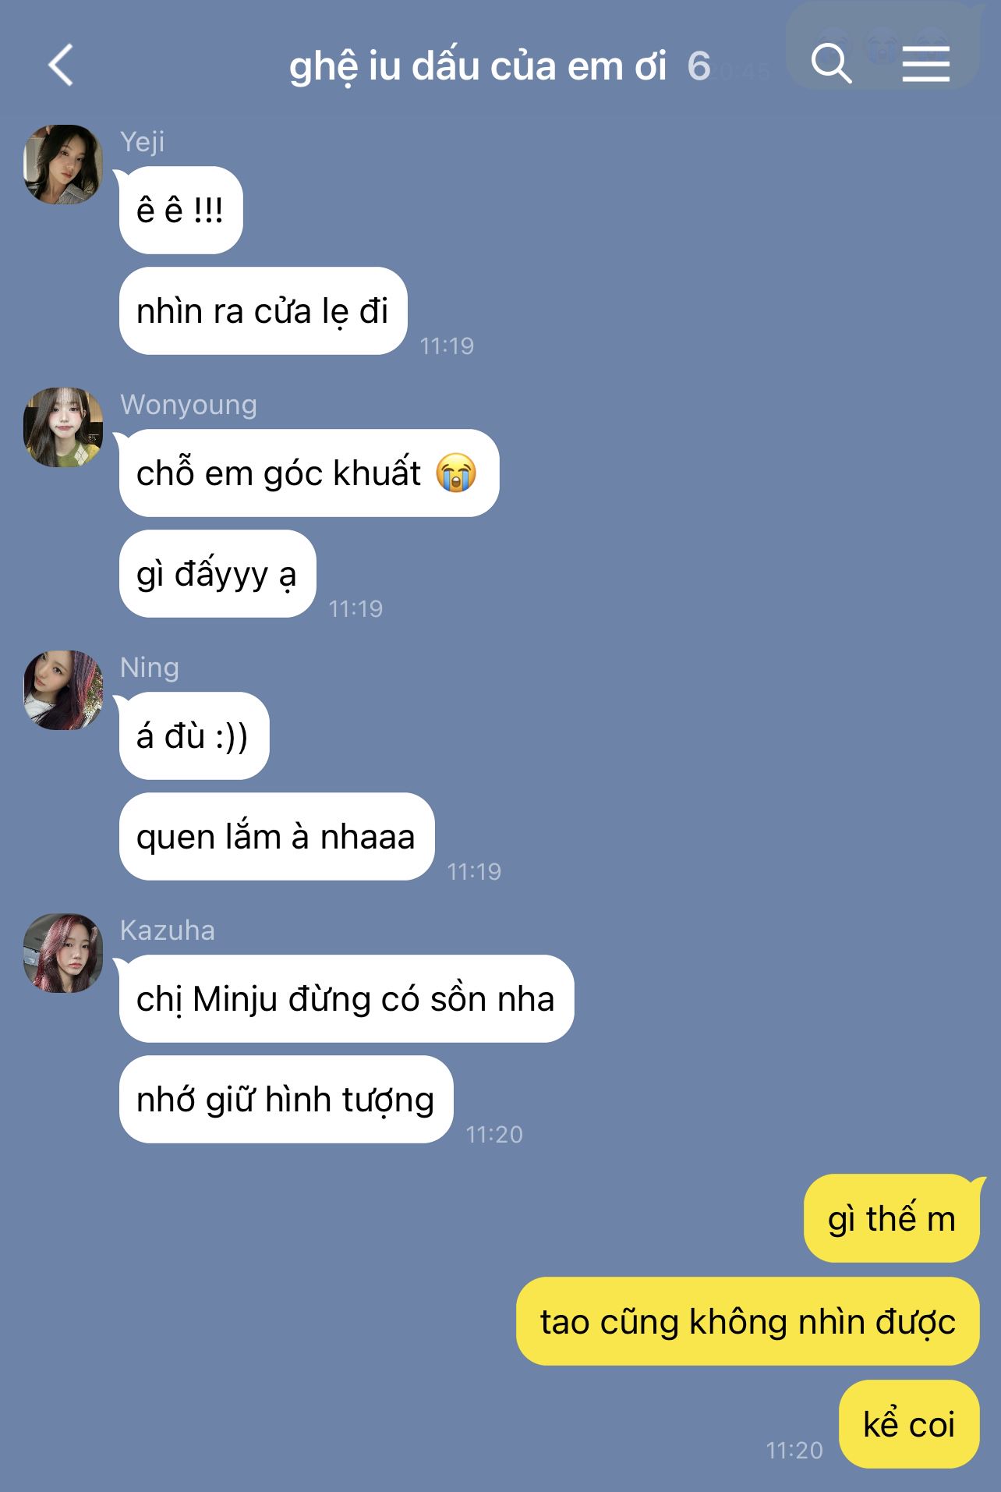Image resolution: width=1001 pixels, height=1492 pixels.
Task: Tap the member count 6
Action: click(699, 66)
